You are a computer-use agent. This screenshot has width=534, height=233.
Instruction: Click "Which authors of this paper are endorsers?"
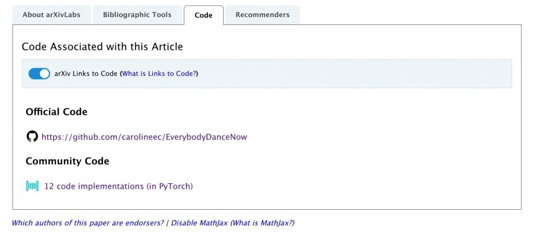click(88, 223)
